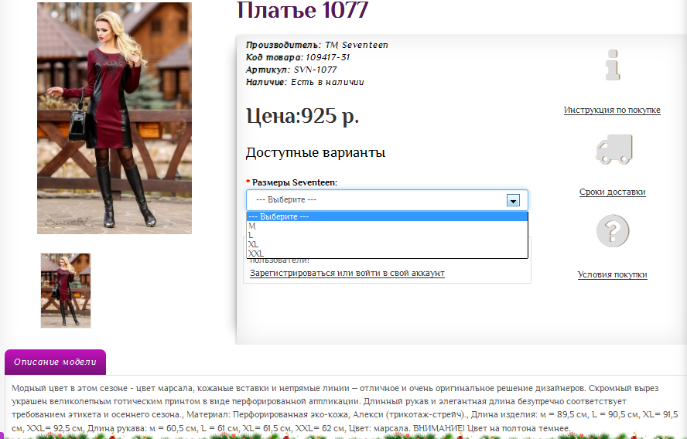The width and height of the screenshot is (687, 439).
Task: Click the small dress thumbnail image
Action: click(x=66, y=291)
